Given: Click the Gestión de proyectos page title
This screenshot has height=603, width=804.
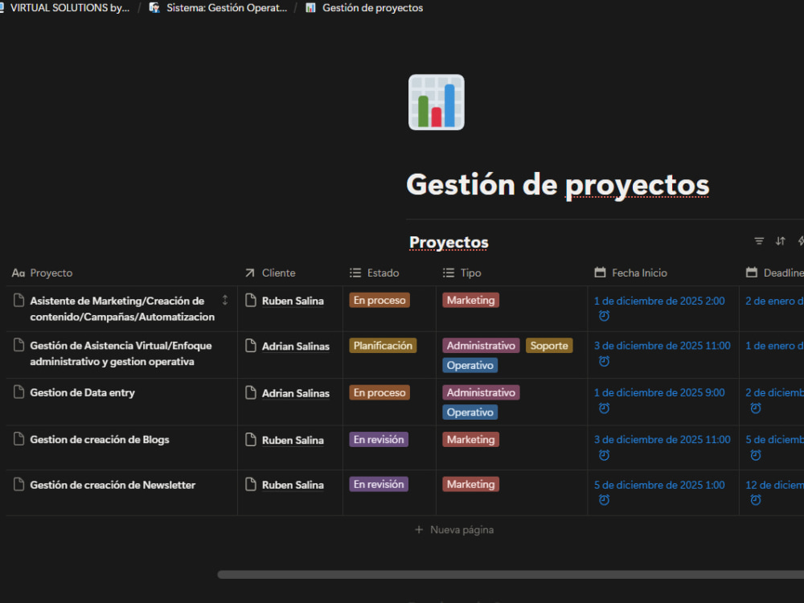Looking at the screenshot, I should [558, 185].
